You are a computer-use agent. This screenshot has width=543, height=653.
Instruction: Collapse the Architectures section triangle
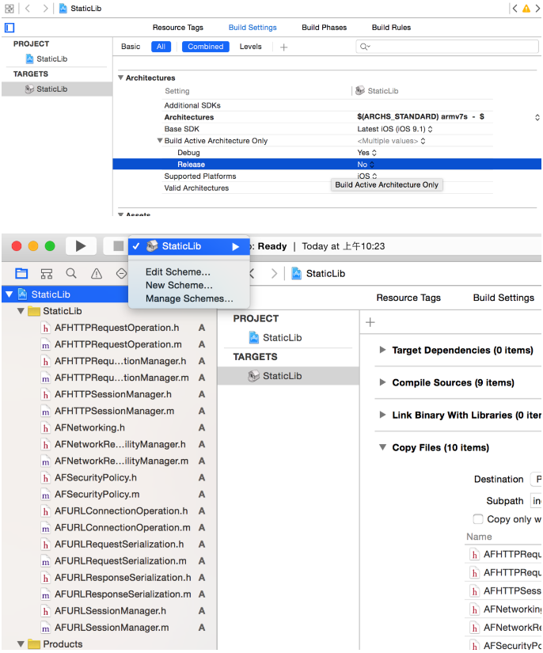(121, 78)
